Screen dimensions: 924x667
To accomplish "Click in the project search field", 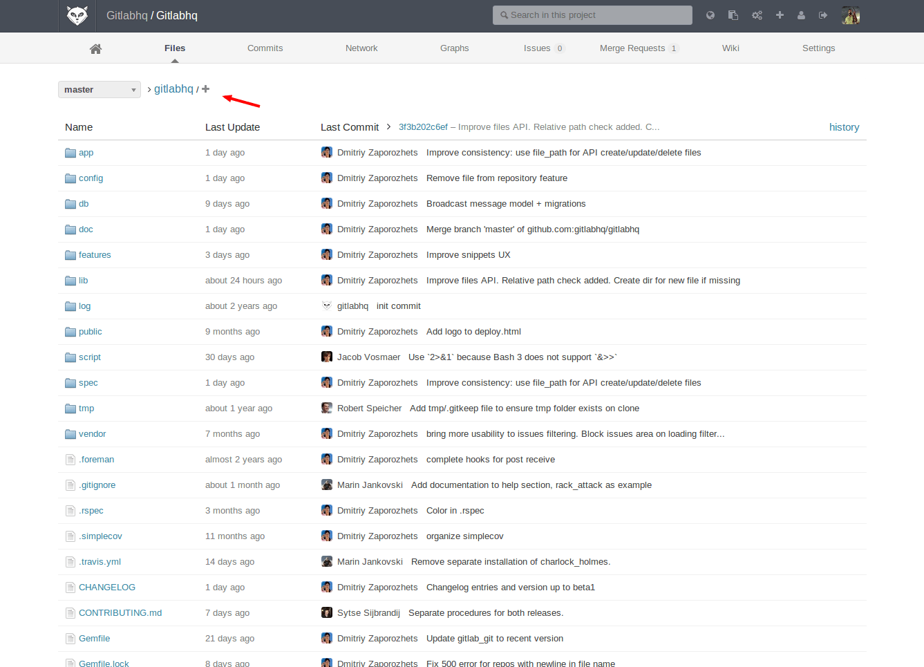I will click(592, 15).
